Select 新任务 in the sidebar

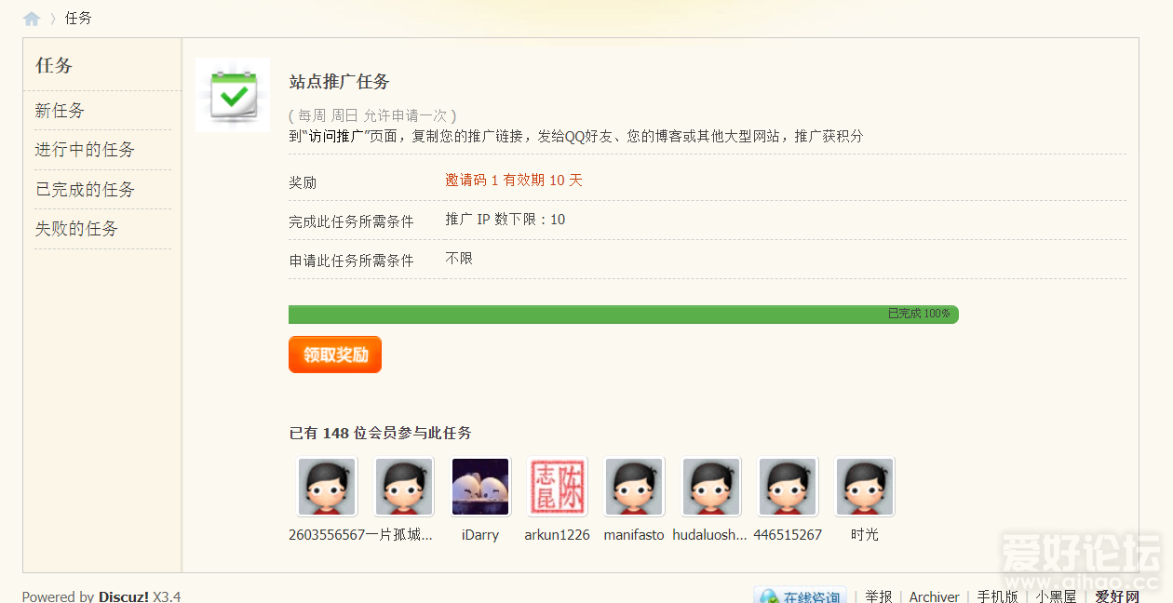[60, 111]
